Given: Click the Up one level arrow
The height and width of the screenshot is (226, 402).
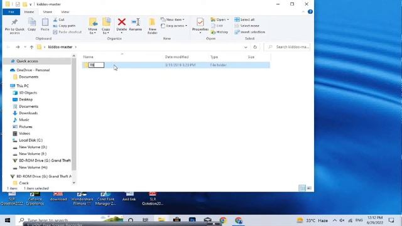Looking at the screenshot, I should click(x=31, y=47).
